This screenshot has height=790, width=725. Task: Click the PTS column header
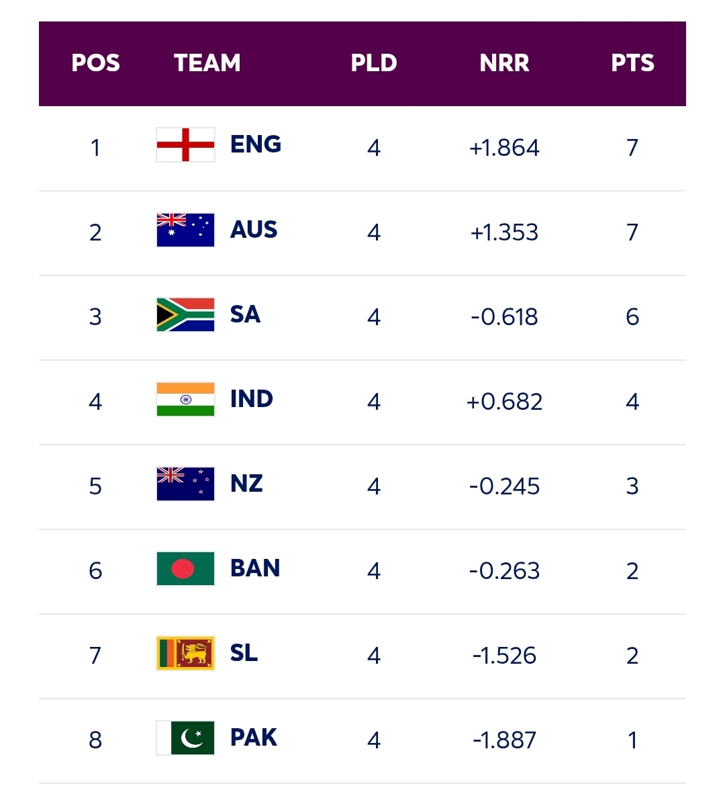point(632,63)
